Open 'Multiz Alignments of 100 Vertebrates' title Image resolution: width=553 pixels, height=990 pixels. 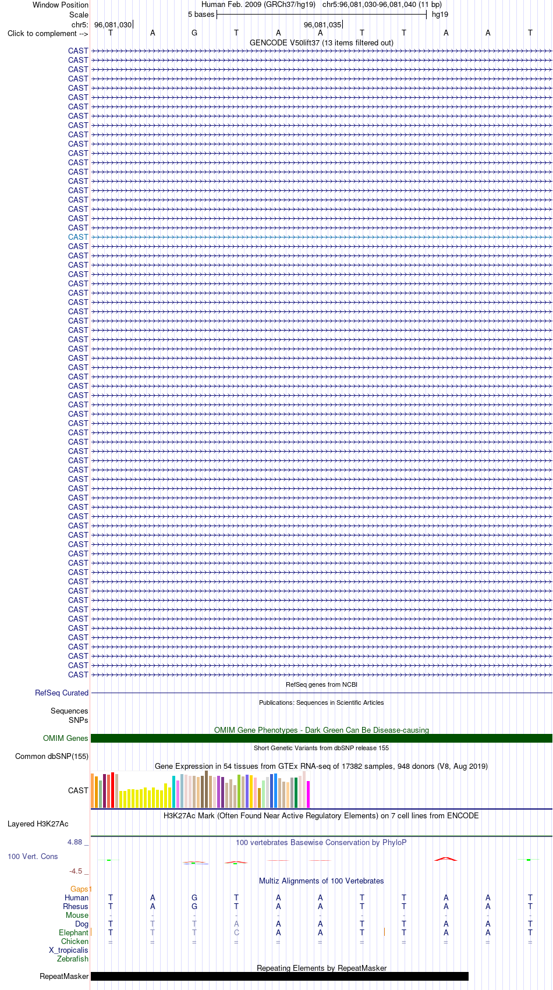[321, 881]
